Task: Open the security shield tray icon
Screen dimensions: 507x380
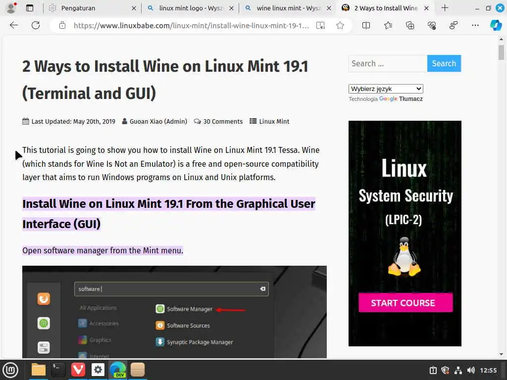Action: (445, 370)
